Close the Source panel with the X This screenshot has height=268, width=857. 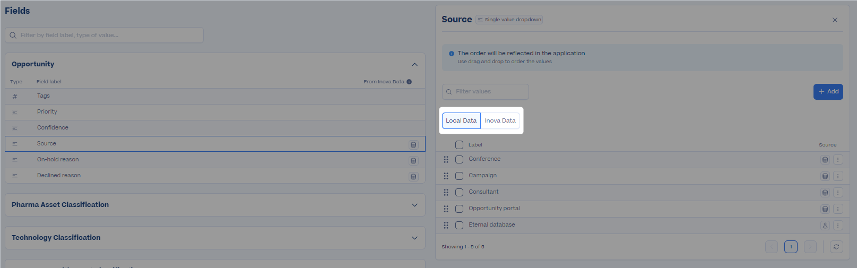(x=835, y=20)
